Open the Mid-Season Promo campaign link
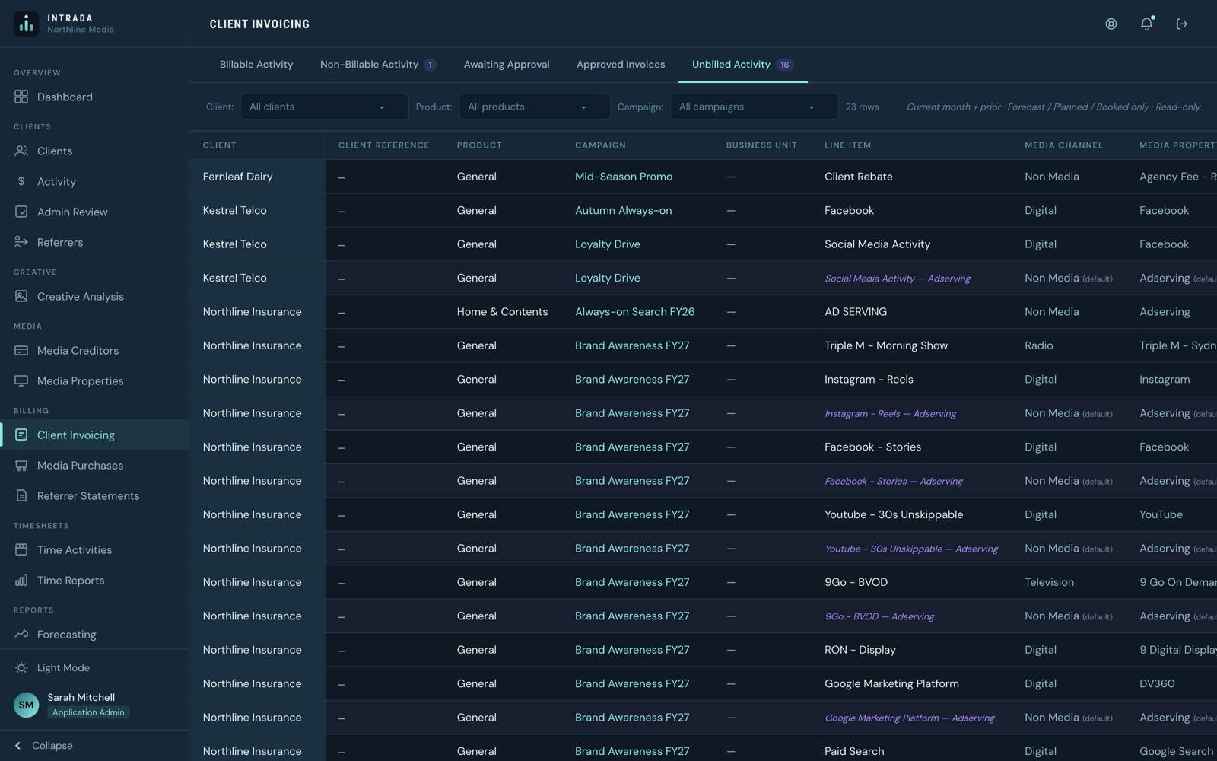The width and height of the screenshot is (1217, 761). point(624,177)
